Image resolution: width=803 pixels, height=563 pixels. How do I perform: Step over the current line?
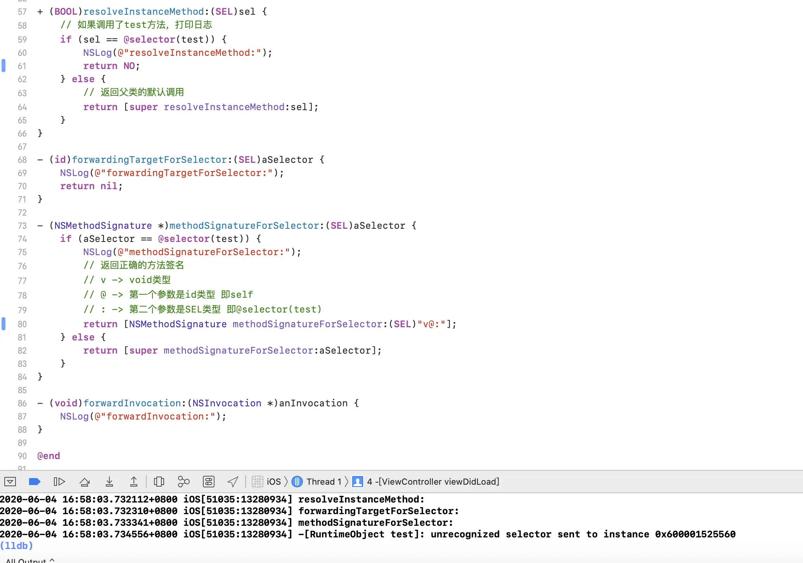pyautogui.click(x=85, y=482)
